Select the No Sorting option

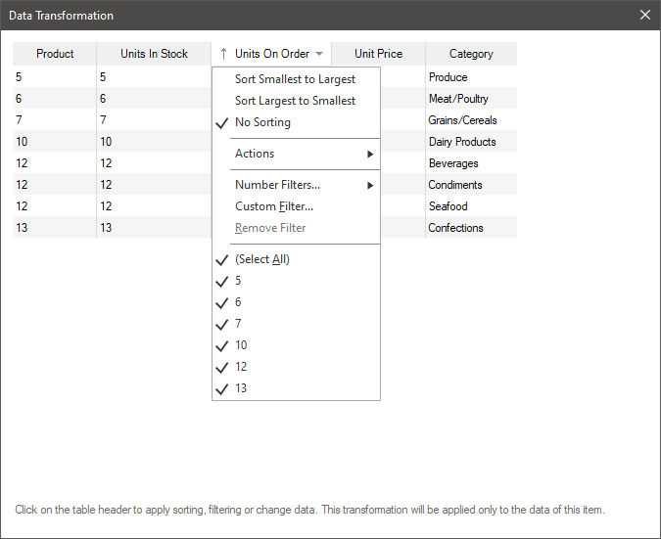click(262, 122)
